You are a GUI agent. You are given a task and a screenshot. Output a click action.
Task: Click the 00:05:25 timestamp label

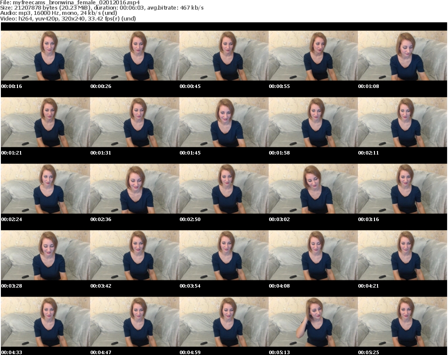coord(368,352)
